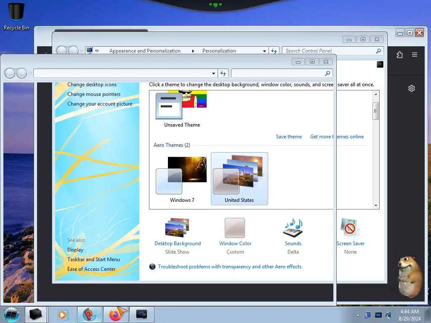Open Ease of Access Center link
The width and height of the screenshot is (431, 323).
(x=91, y=269)
